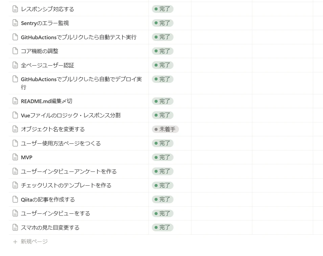Screen dimensions: 323x256
Task: Click page icon next to Qiitaの記事を作成する
Action: (15, 200)
